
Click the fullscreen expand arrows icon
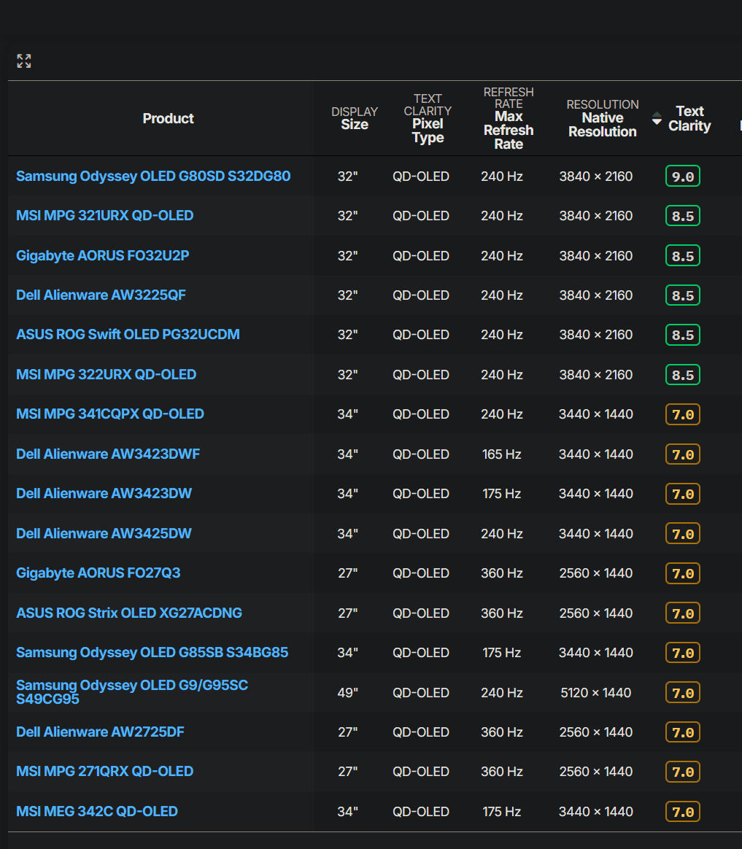24,61
